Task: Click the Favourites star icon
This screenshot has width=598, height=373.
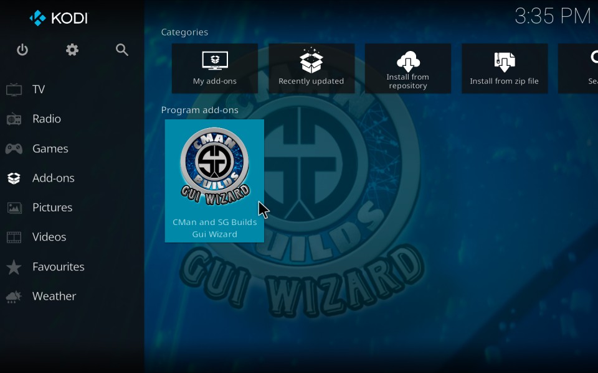Action: 14,267
